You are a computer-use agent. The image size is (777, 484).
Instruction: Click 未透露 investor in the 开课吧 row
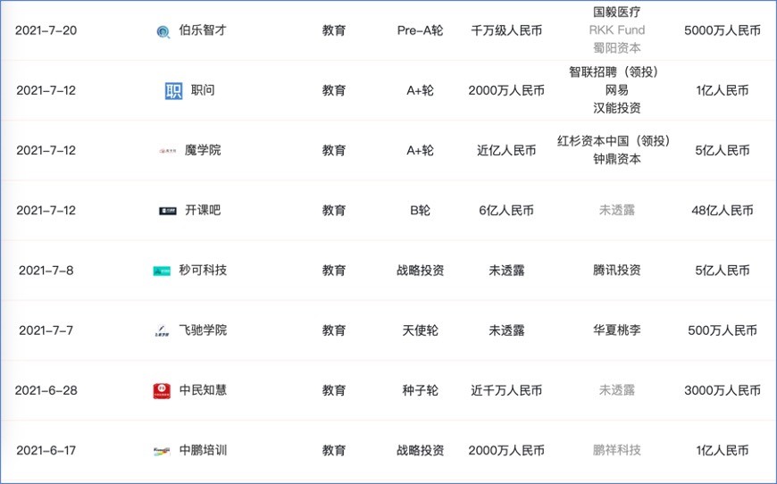click(x=617, y=211)
